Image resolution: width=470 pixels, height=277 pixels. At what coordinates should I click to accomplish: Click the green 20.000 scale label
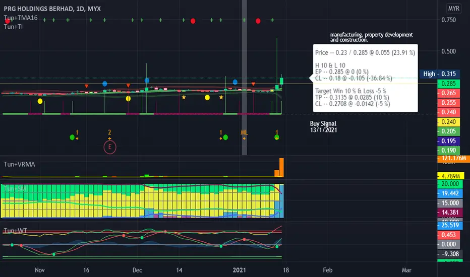(x=450, y=184)
